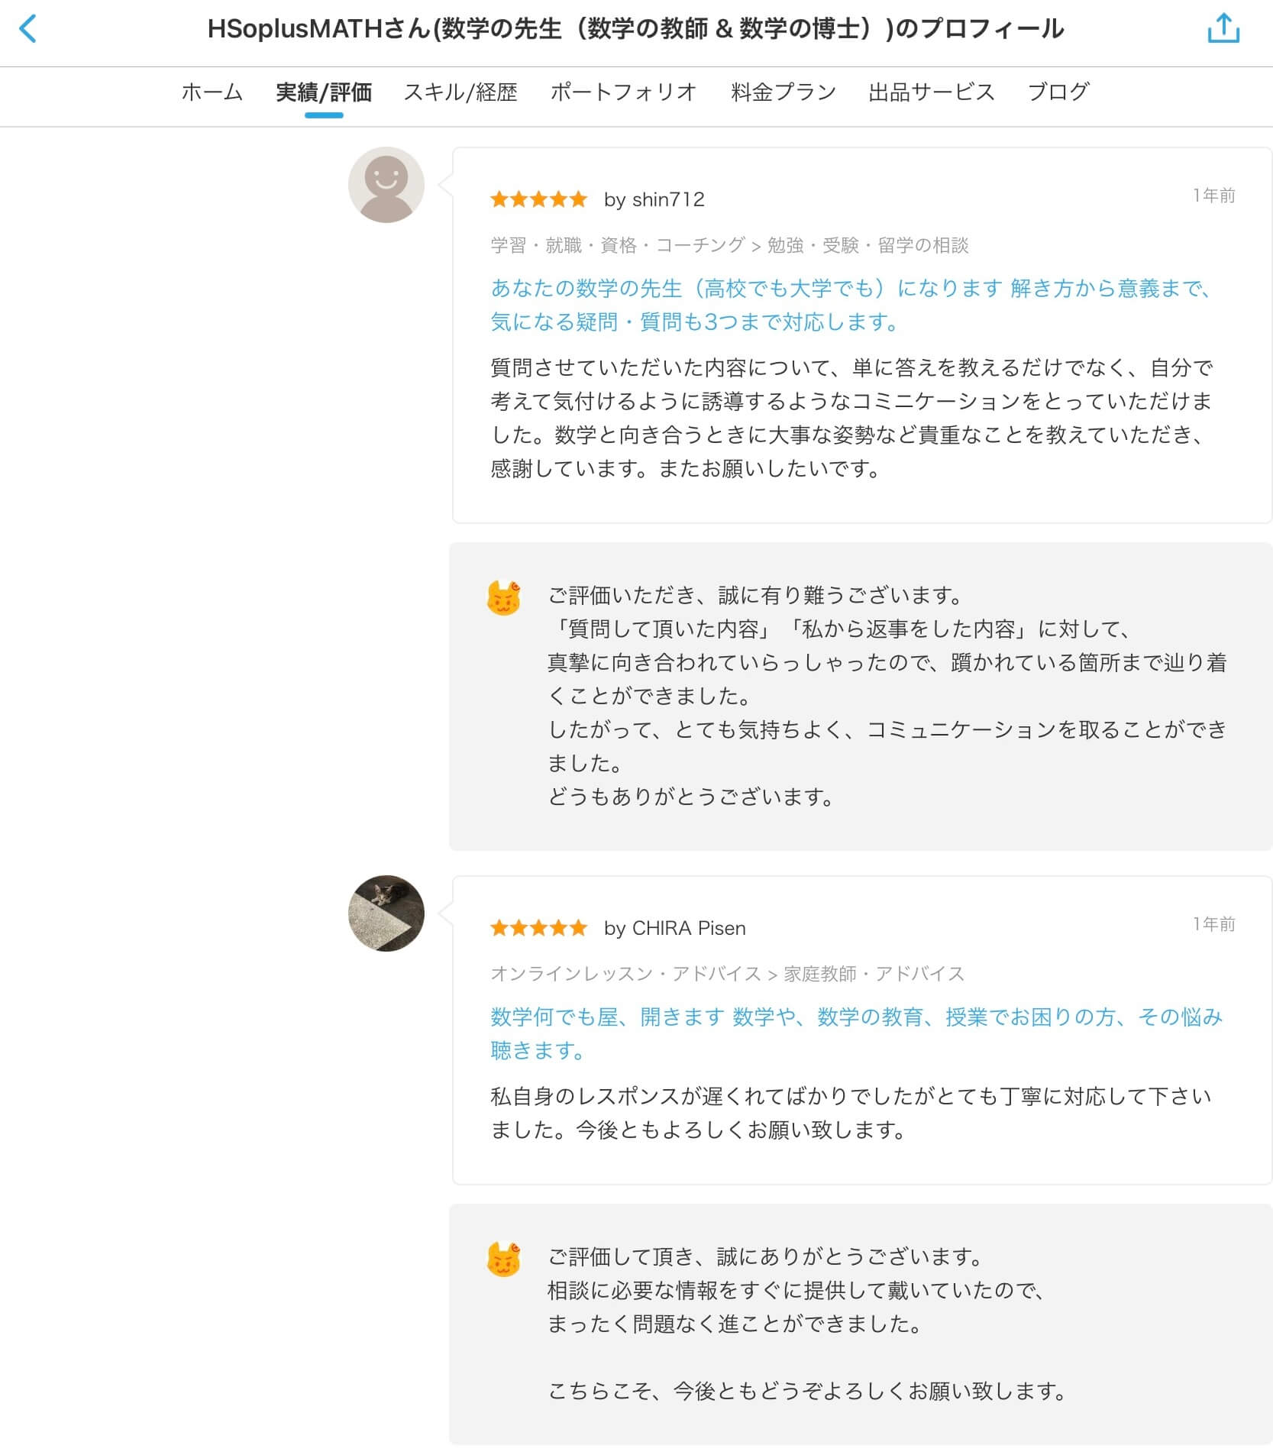
Task: Select the 実績/評価 tab
Action: pyautogui.click(x=324, y=92)
